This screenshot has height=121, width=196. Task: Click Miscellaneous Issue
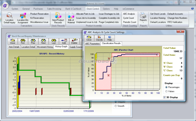pyautogui.click(x=39, y=22)
